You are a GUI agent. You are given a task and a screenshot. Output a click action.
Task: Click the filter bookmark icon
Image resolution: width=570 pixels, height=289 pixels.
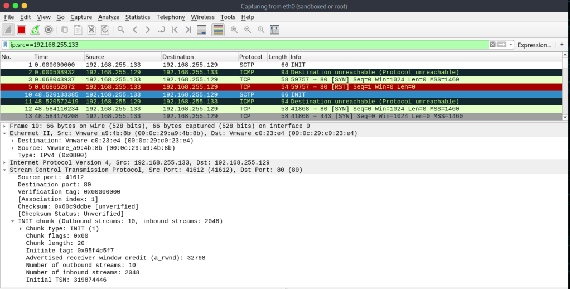tap(6, 45)
